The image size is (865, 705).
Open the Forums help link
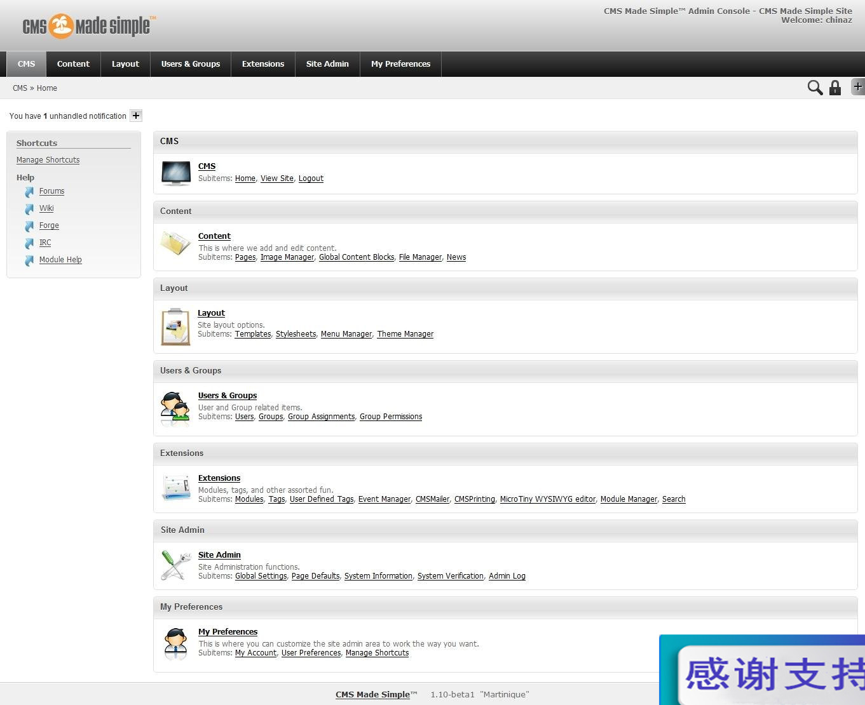pos(52,191)
